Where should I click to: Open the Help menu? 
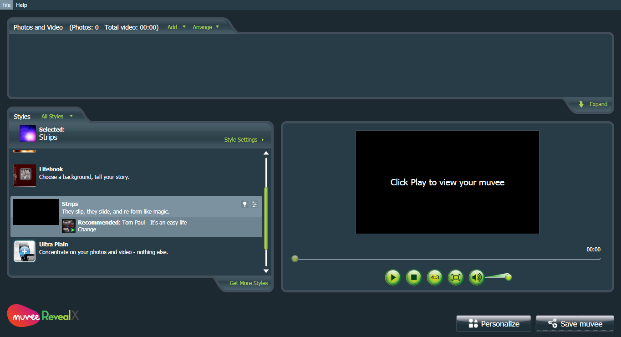pos(21,5)
